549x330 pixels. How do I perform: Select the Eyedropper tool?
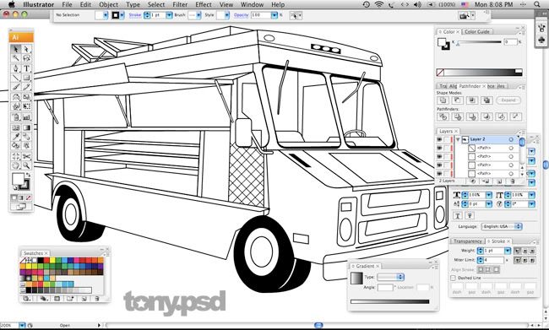click(16, 137)
